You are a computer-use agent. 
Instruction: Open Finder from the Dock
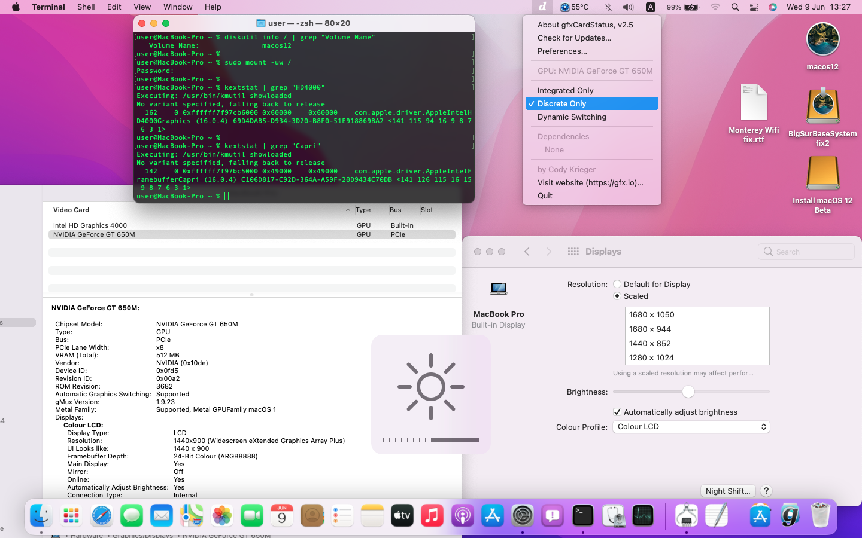tap(41, 515)
